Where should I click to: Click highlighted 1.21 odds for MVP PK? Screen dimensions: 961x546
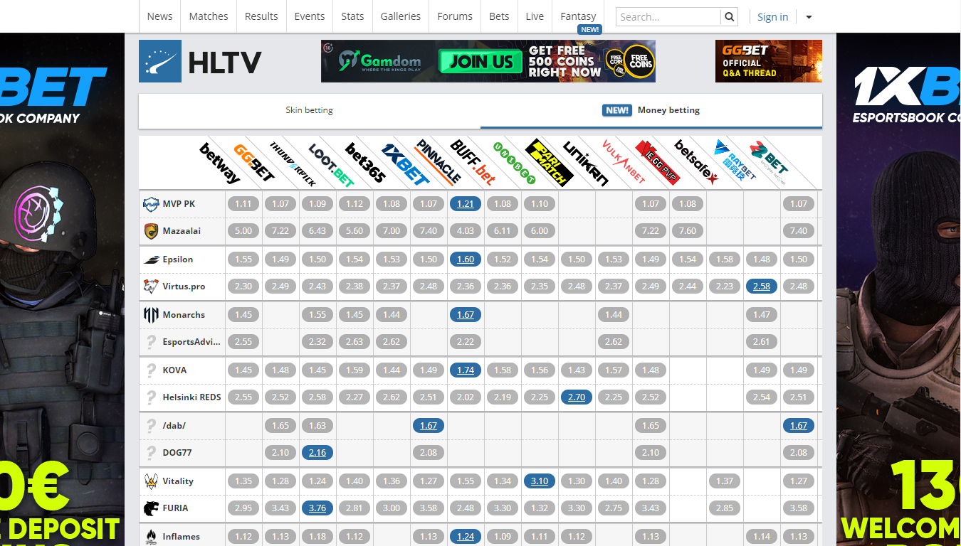point(466,204)
